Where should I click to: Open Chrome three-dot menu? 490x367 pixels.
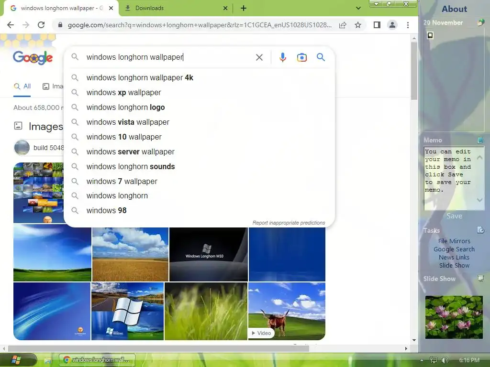click(408, 25)
